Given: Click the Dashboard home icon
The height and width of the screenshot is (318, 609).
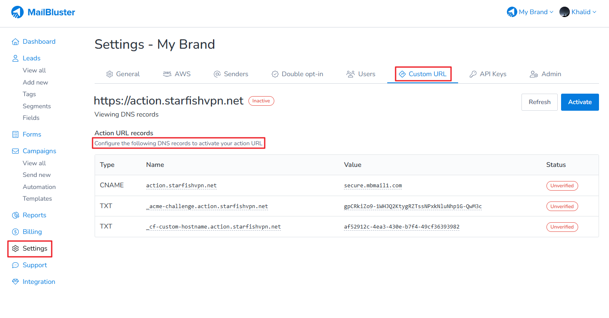Looking at the screenshot, I should pyautogui.click(x=15, y=42).
